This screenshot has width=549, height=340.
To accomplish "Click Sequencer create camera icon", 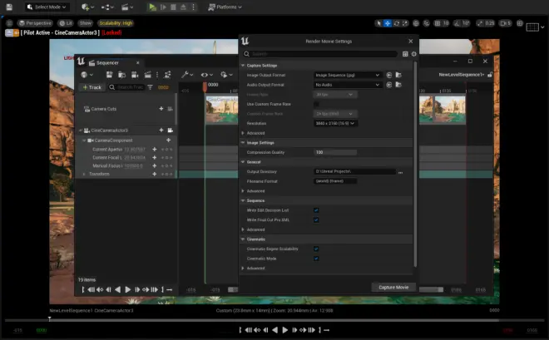I will click(x=135, y=75).
